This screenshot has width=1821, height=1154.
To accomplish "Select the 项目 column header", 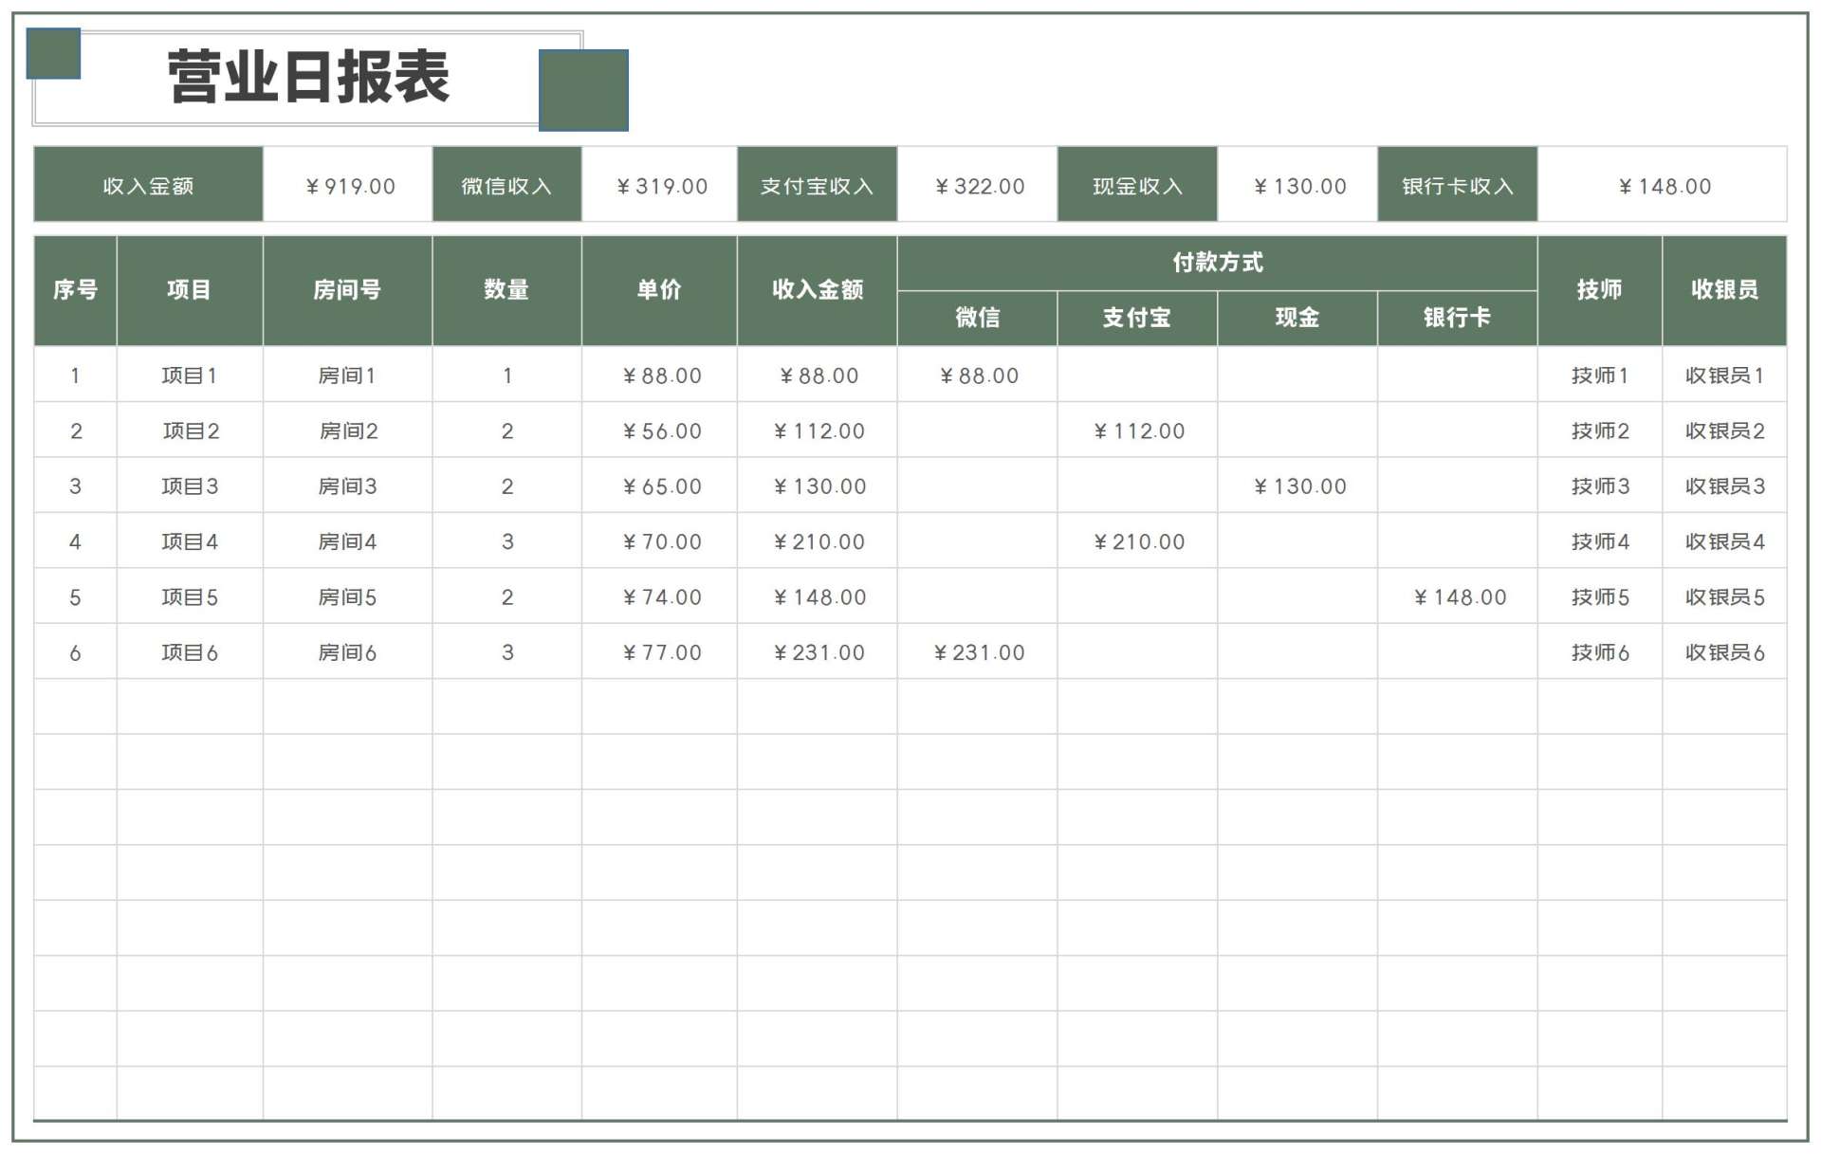I will coord(190,290).
